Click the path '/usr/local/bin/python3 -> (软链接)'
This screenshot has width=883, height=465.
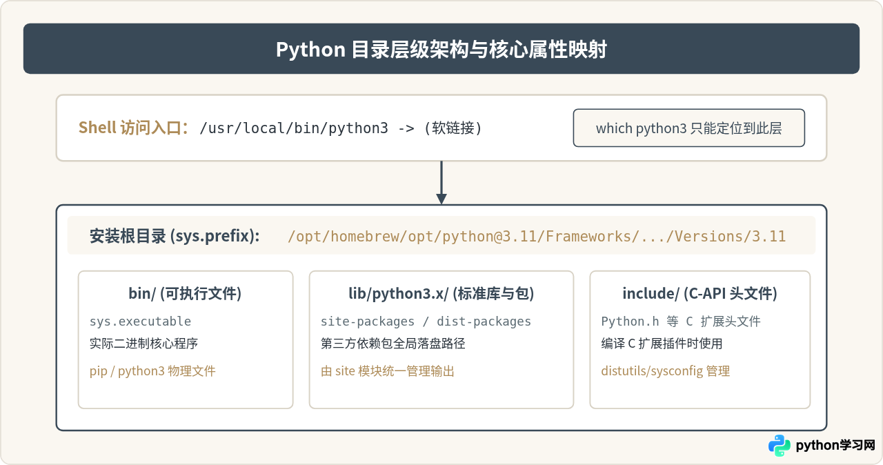pyautogui.click(x=341, y=128)
